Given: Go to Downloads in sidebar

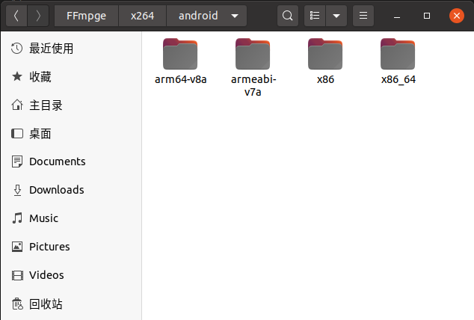Looking at the screenshot, I should (56, 190).
